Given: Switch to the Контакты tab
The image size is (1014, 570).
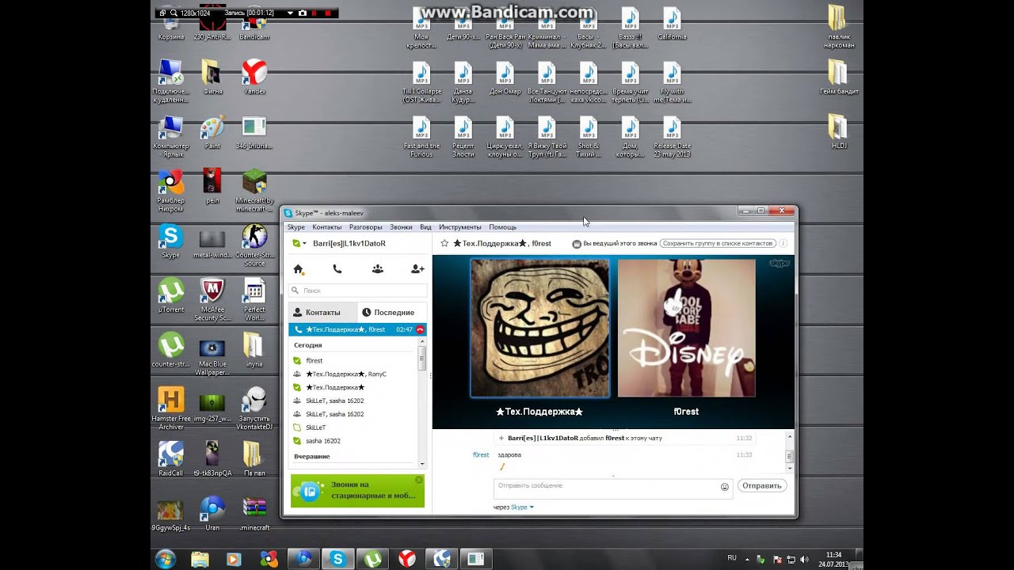Looking at the screenshot, I should click(x=322, y=312).
